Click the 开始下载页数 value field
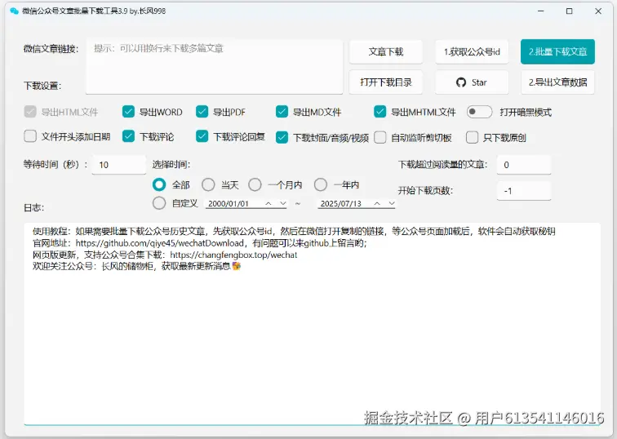617x439 pixels. (x=524, y=191)
